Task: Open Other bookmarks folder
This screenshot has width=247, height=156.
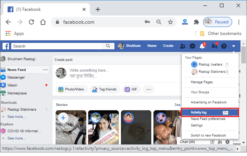Action: 221,34
